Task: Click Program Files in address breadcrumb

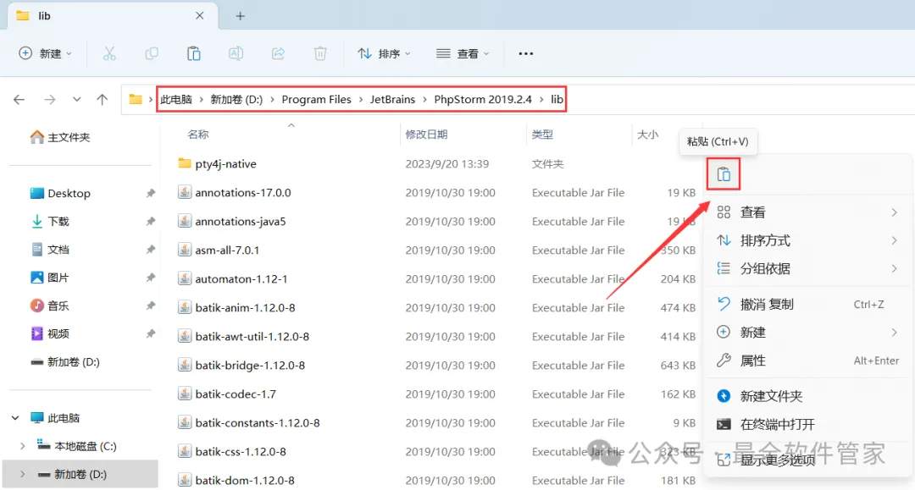Action: click(316, 100)
